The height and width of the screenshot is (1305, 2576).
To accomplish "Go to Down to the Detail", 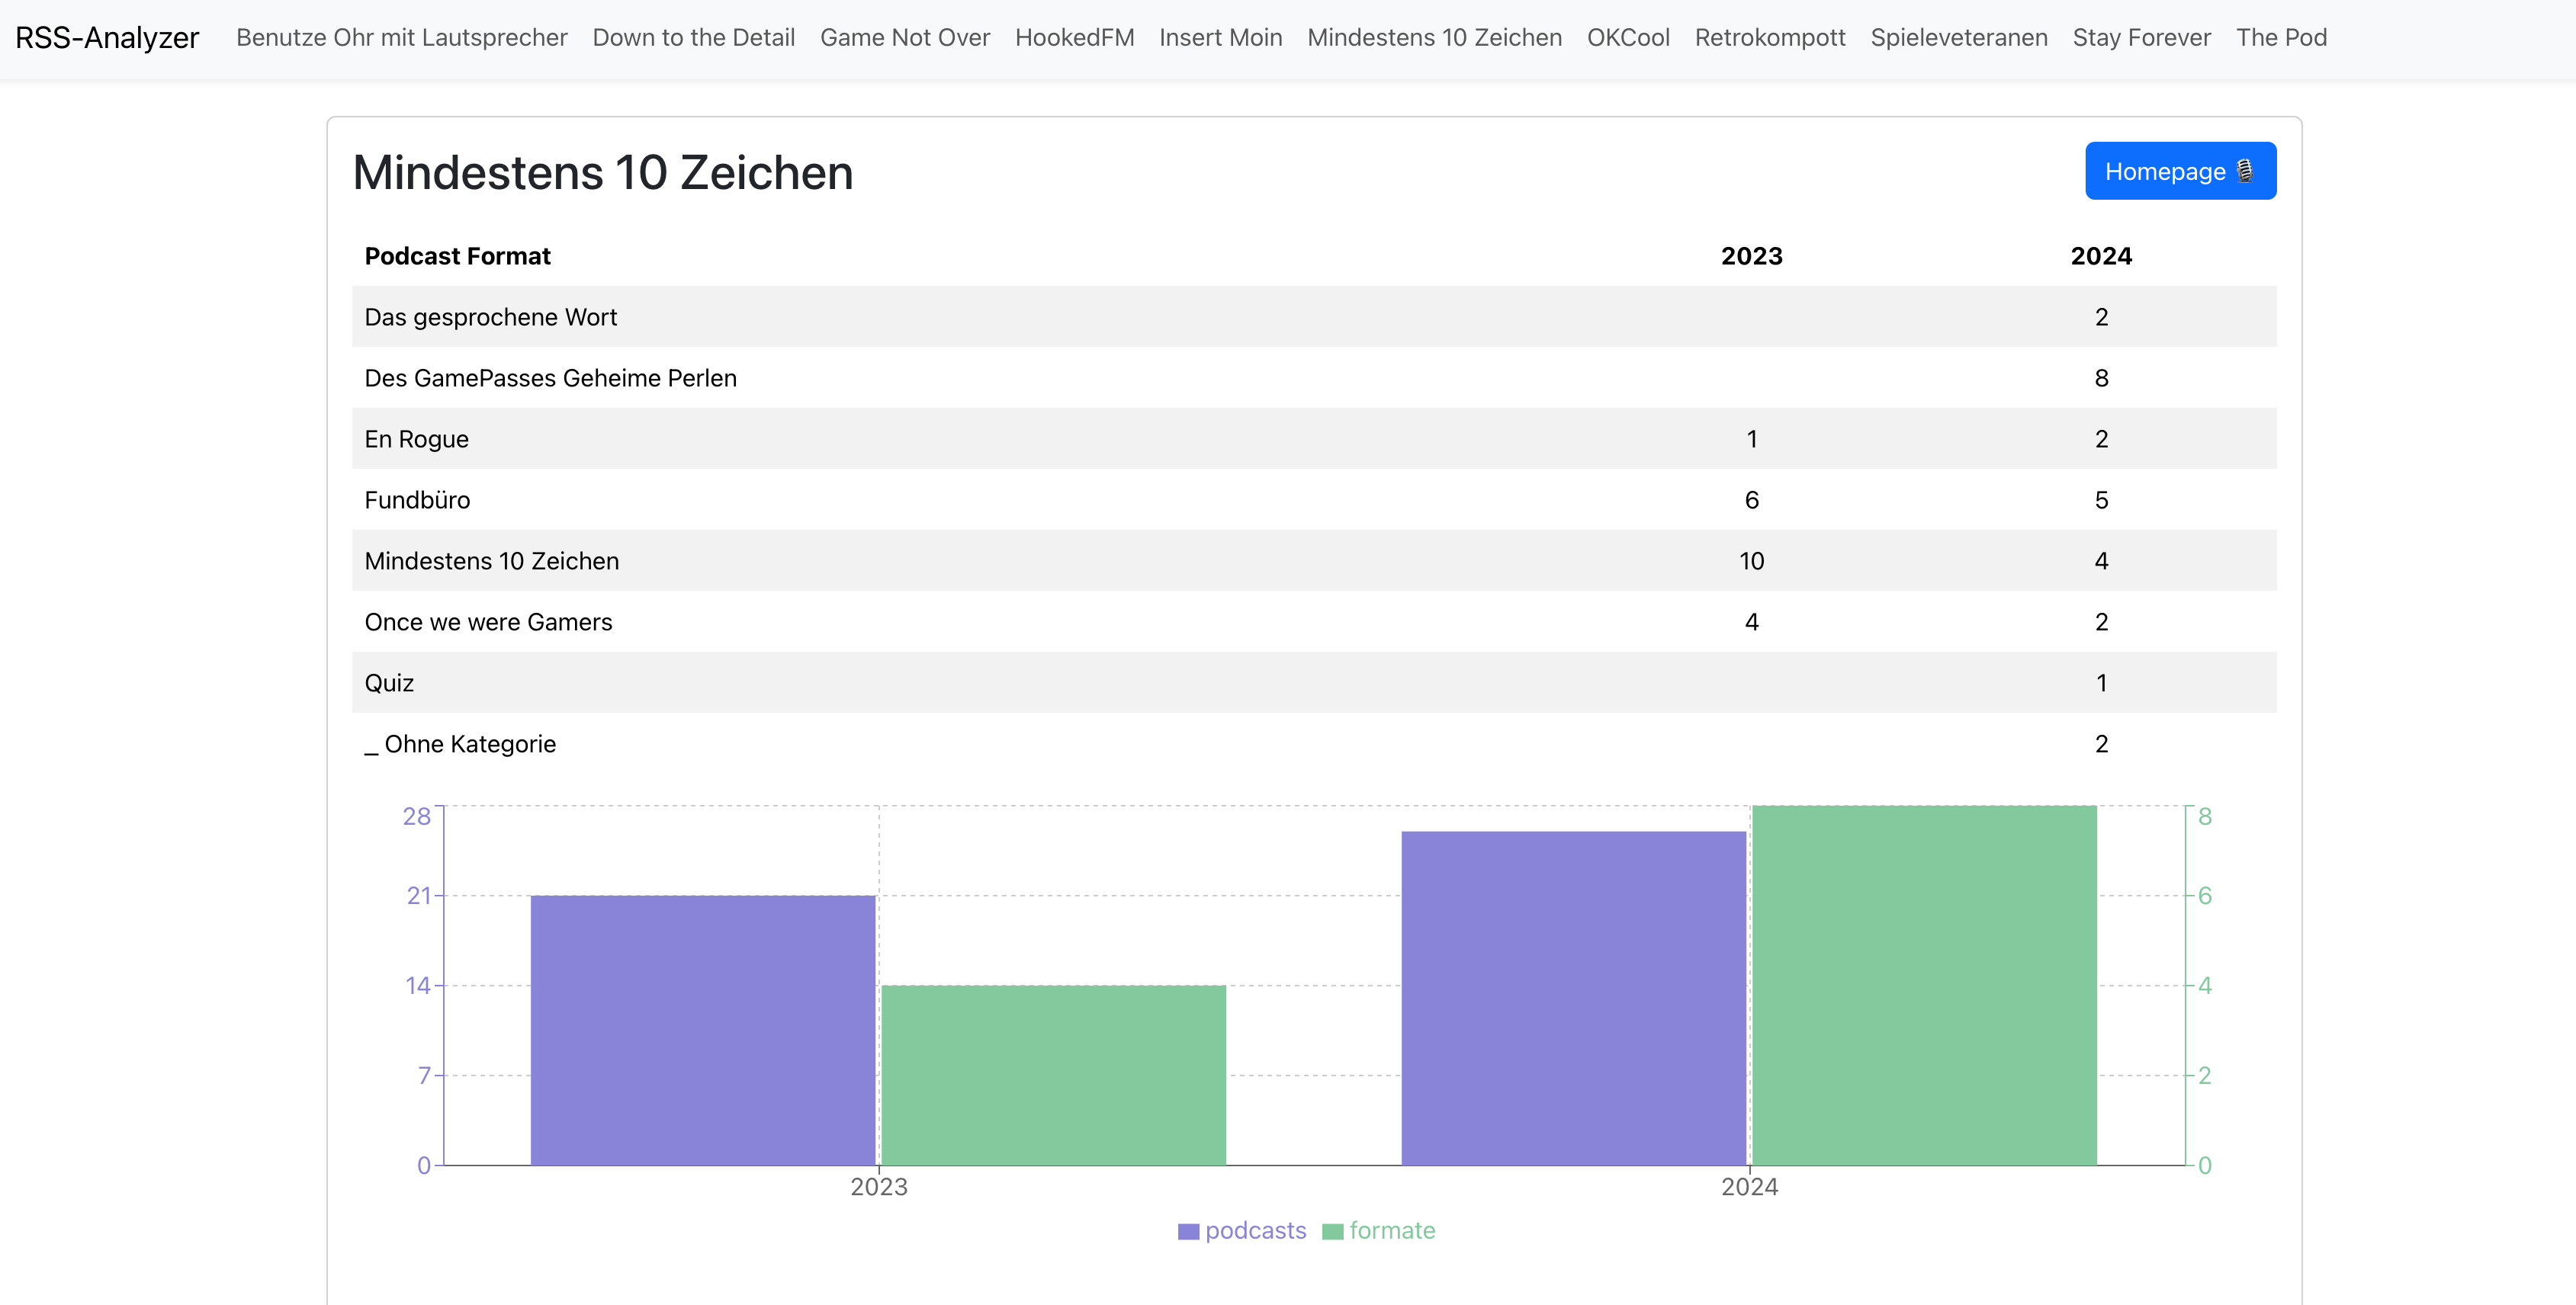I will 693,38.
